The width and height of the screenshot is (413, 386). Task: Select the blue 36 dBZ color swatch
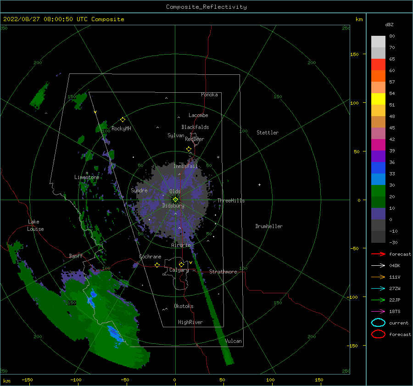(378, 168)
